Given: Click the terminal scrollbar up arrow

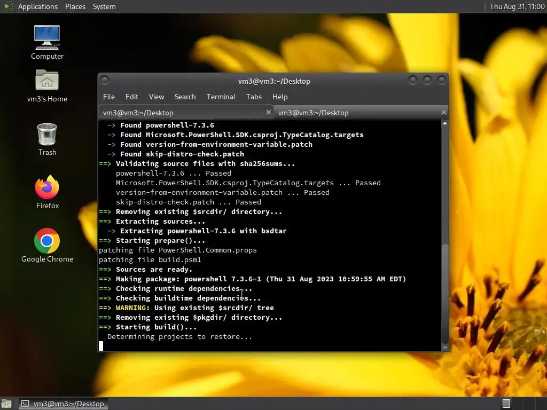Looking at the screenshot, I should 445,123.
